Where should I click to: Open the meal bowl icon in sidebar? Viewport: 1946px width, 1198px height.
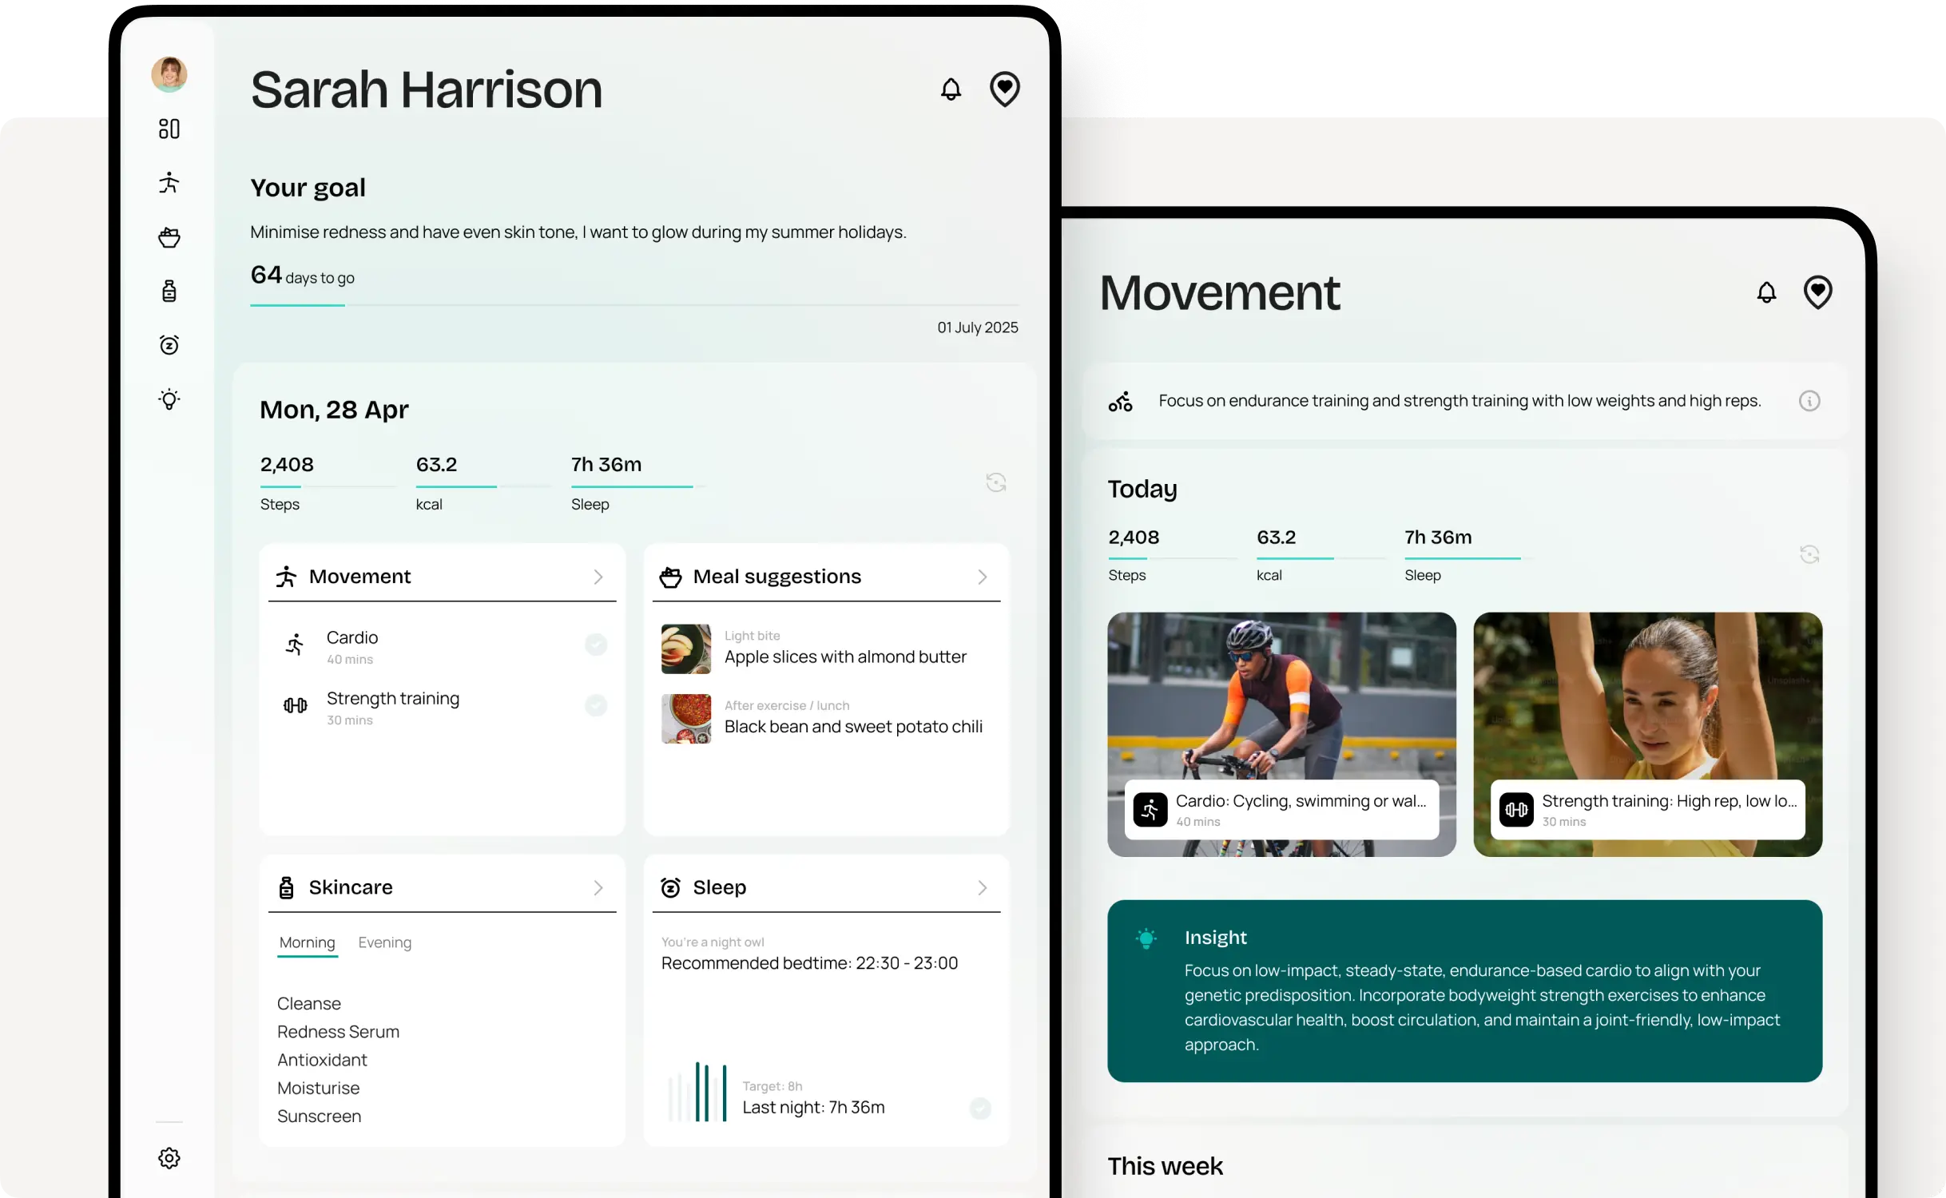[x=169, y=237]
